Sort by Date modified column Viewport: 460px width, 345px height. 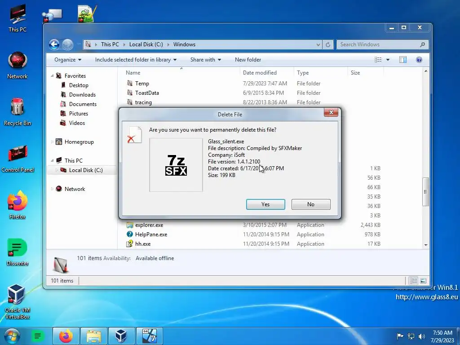260,73
